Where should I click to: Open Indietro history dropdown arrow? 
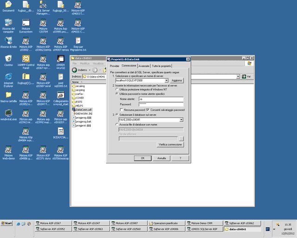pyautogui.click(x=90, y=70)
